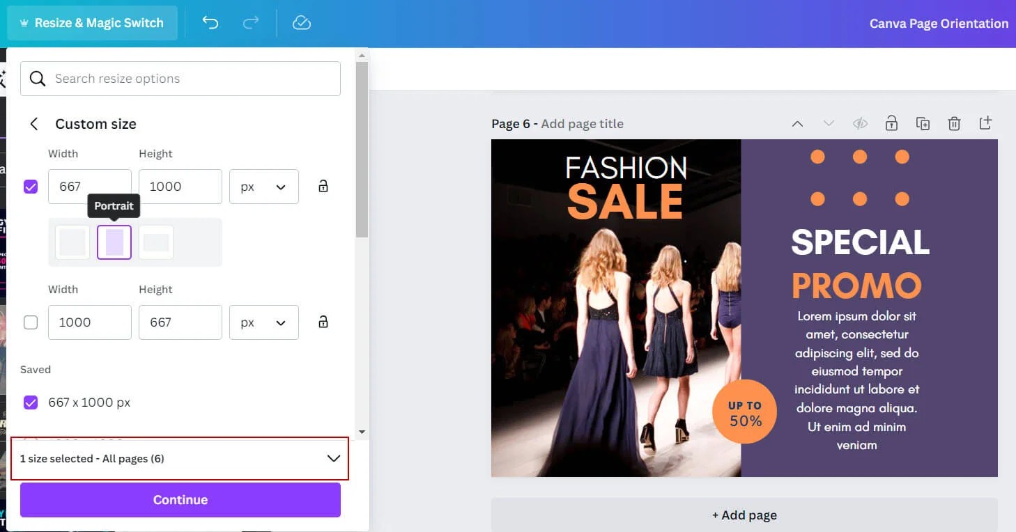Click the Canva Page Orientation title

(x=939, y=23)
